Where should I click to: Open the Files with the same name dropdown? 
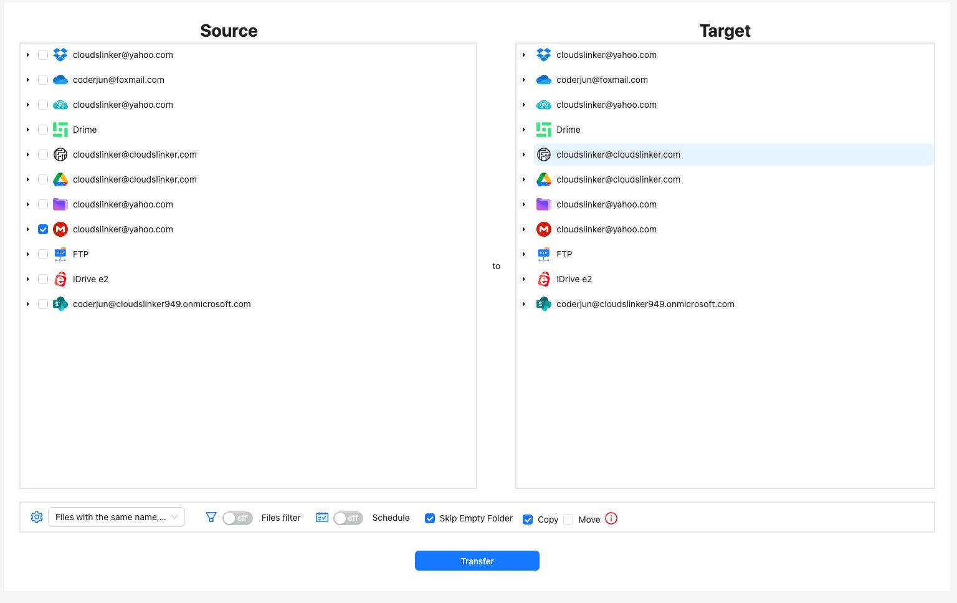pos(116,517)
